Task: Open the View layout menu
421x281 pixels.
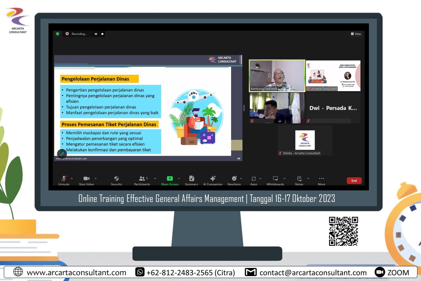Action: pos(356,34)
